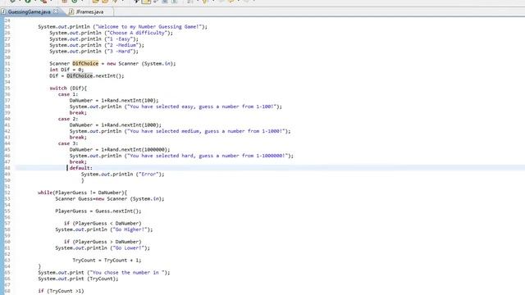Click the "System.out.print (TryCount);" line

click(x=78, y=279)
